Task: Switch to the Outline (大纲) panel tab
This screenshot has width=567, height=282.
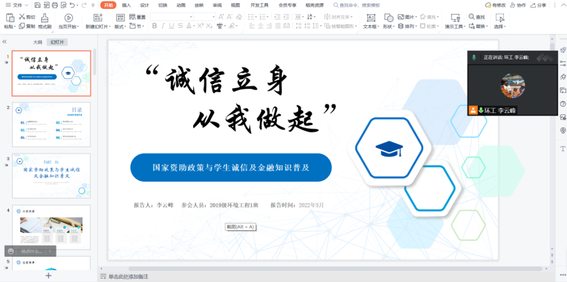Action: pyautogui.click(x=38, y=43)
